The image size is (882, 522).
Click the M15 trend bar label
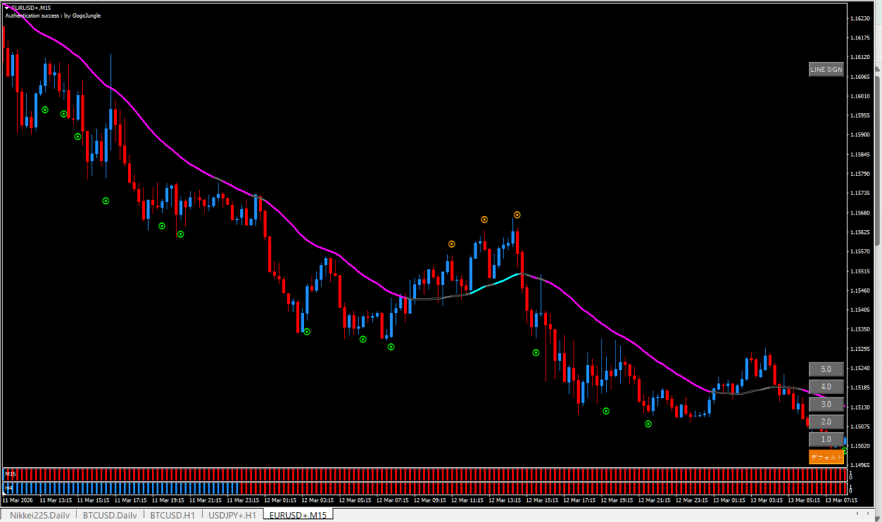(10, 472)
